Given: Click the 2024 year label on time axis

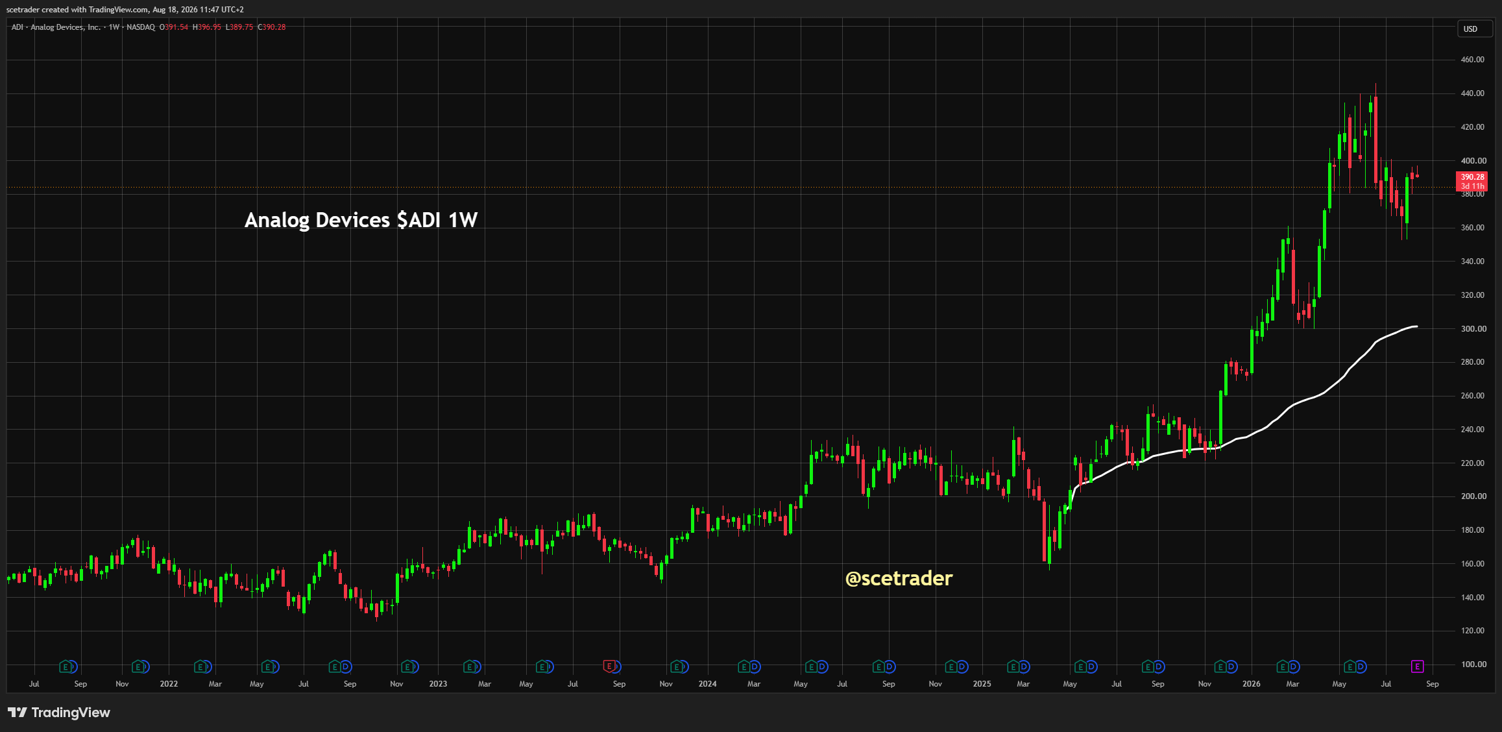Looking at the screenshot, I should (707, 684).
